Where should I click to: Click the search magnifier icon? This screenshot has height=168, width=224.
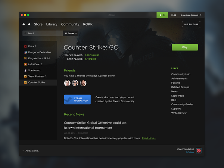[25, 33]
